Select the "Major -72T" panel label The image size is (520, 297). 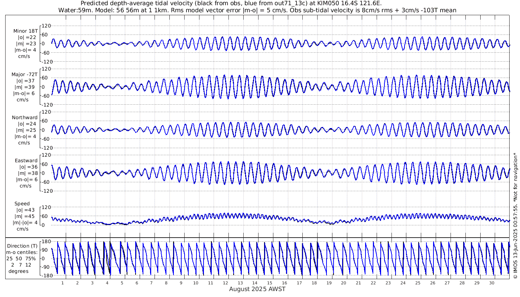point(24,75)
